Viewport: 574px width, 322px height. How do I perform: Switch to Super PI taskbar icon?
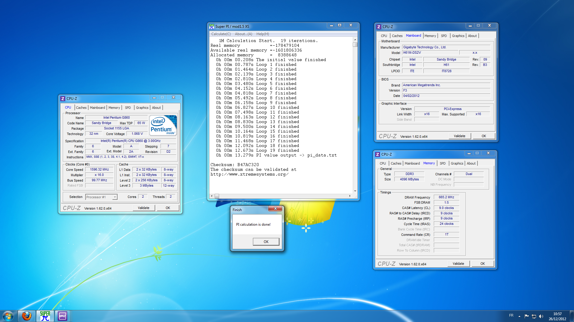click(45, 316)
